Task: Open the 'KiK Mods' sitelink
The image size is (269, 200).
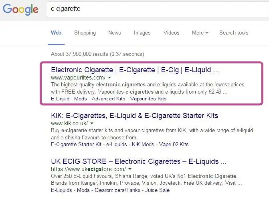Action: tap(143, 144)
